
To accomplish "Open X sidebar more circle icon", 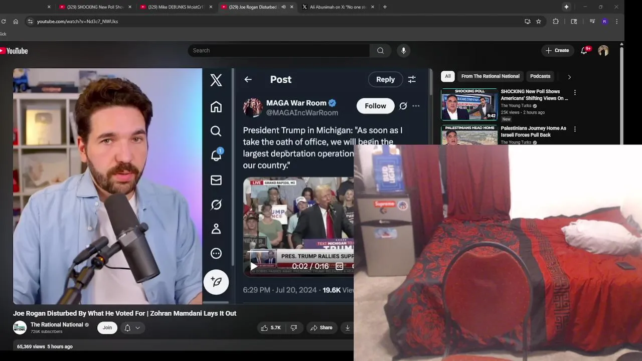I will point(216,253).
